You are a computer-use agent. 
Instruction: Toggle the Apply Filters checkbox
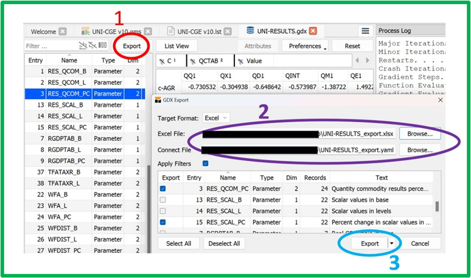206,163
